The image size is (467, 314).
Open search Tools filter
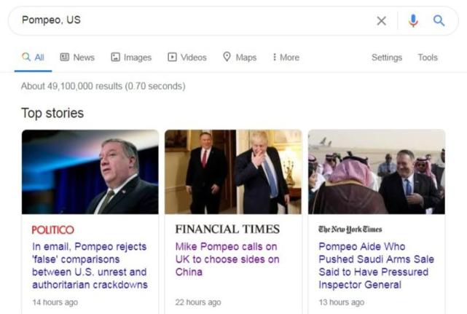click(x=428, y=58)
